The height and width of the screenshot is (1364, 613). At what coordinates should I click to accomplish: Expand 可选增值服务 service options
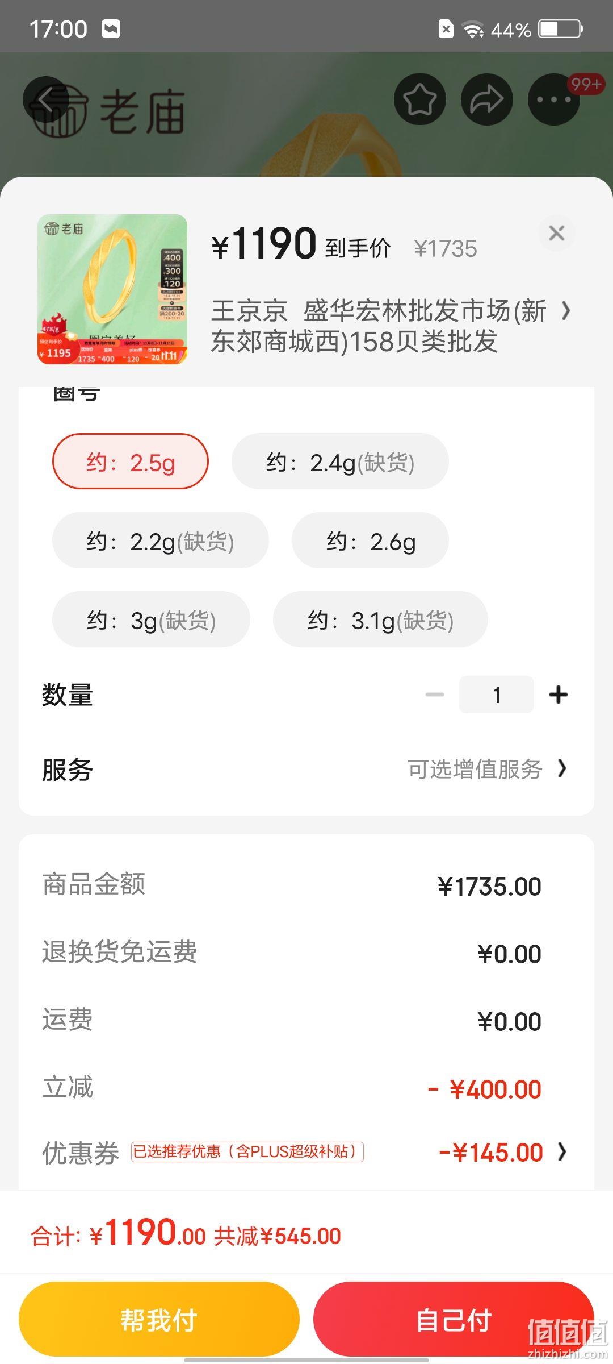click(x=487, y=769)
